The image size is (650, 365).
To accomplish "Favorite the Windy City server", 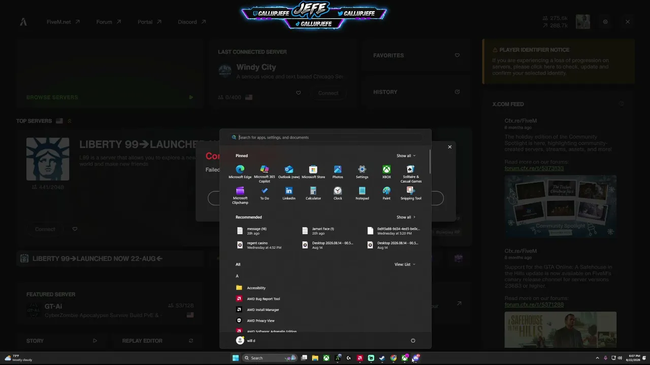I will tap(299, 93).
